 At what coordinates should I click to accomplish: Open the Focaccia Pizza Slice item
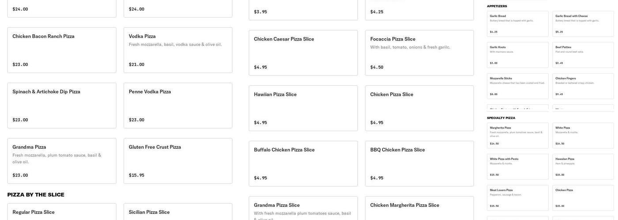coord(419,53)
